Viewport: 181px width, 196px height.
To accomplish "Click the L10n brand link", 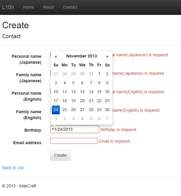I will tap(8, 7).
